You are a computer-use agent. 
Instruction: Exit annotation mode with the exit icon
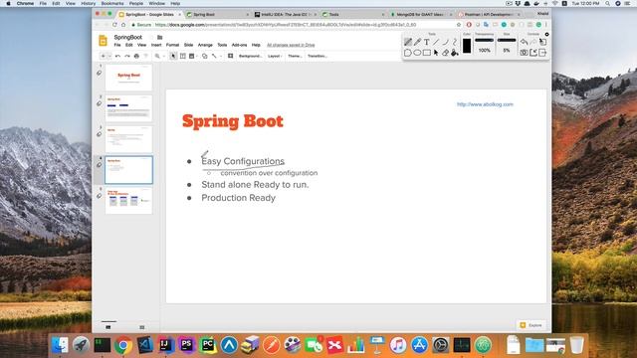click(542, 53)
